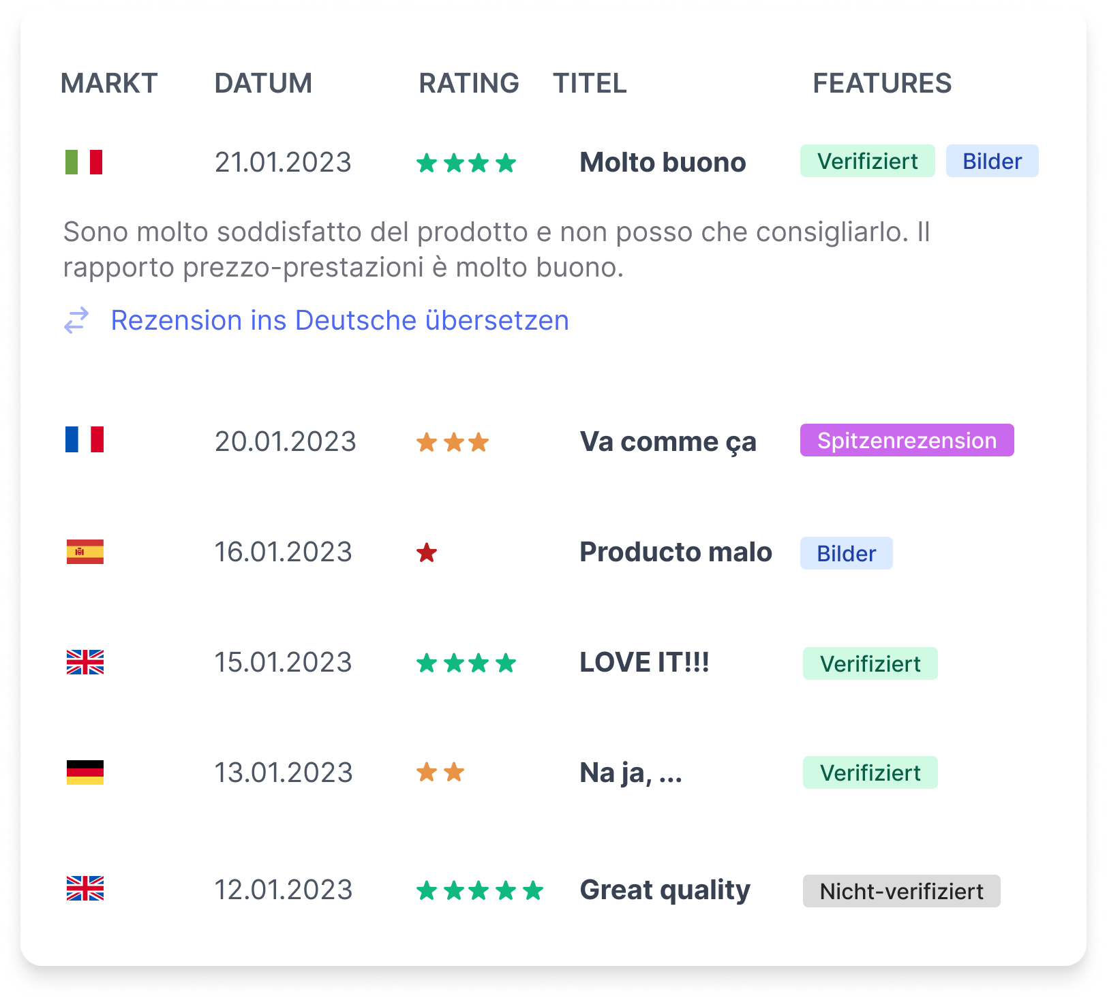Click the Bilder tag on Producto malo

tap(846, 553)
